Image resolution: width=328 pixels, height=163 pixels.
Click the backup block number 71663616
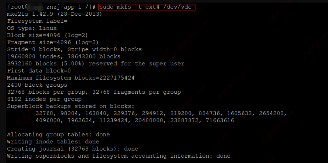(220, 120)
